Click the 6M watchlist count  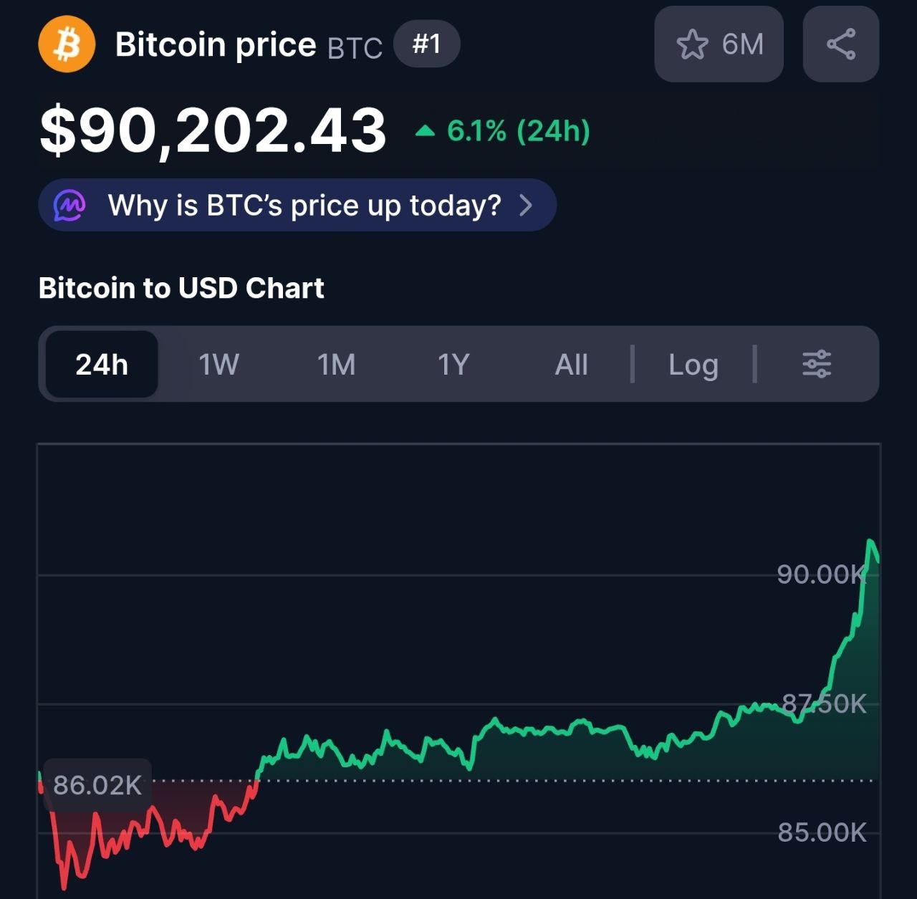742,44
